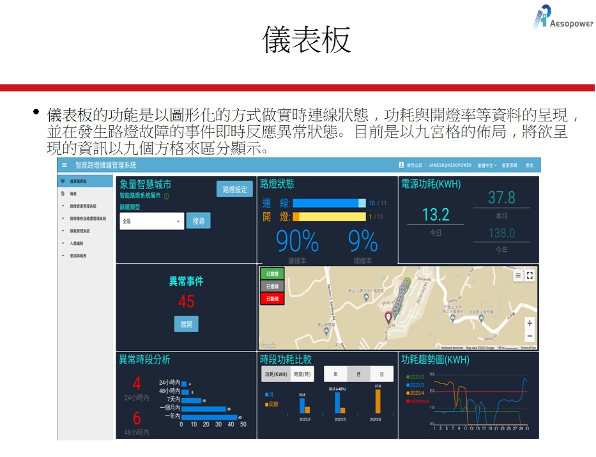This screenshot has height=457, width=596.
Task: Click the blue 連線 progress bar
Action: [x=329, y=203]
